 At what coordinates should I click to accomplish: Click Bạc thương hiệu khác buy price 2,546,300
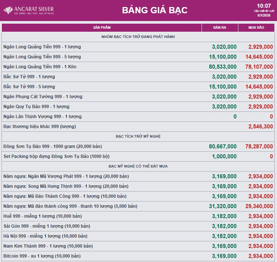(x=260, y=127)
